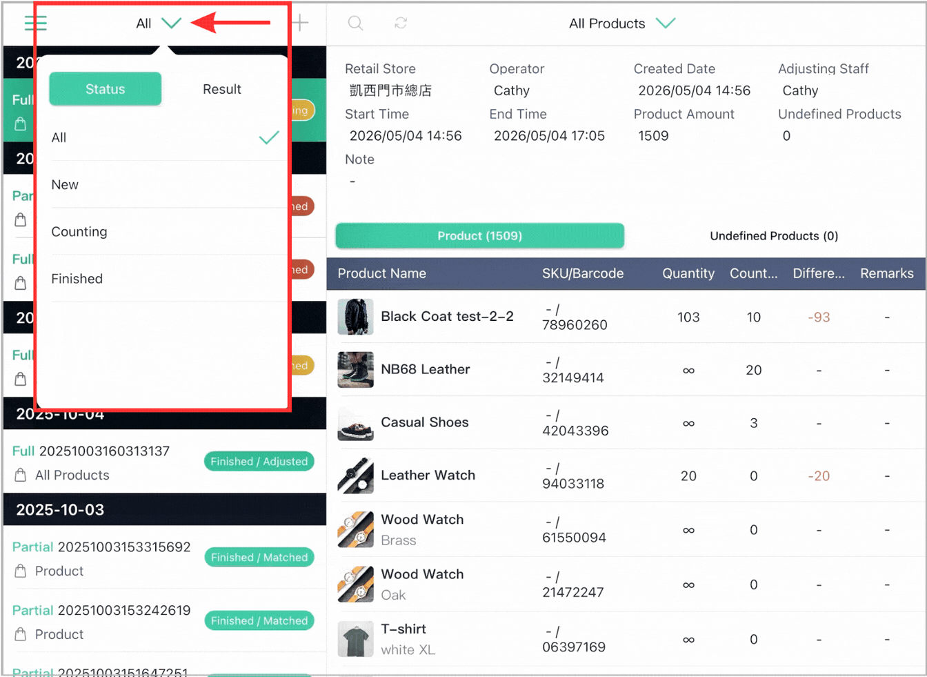Screen dimensions: 927x677
Task: Click barcode 61550094
Action: click(574, 538)
